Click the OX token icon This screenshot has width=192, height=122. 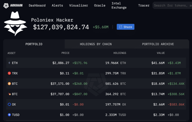(x=9, y=104)
